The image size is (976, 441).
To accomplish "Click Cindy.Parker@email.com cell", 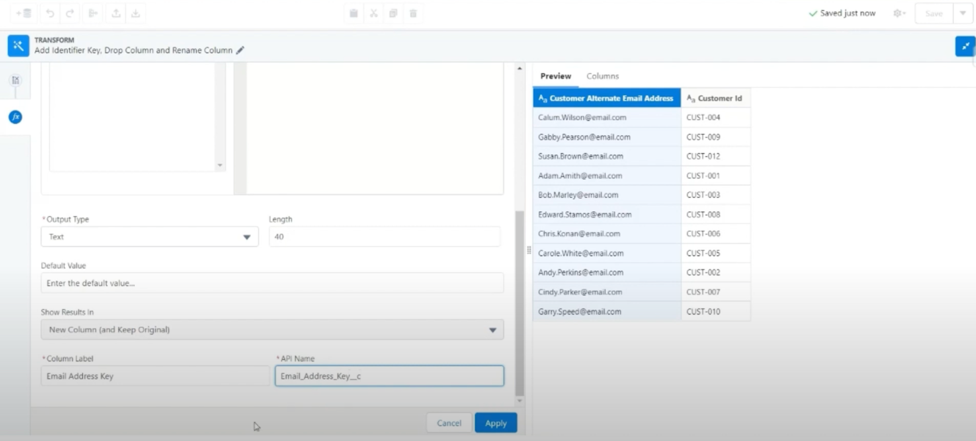I will point(607,292).
